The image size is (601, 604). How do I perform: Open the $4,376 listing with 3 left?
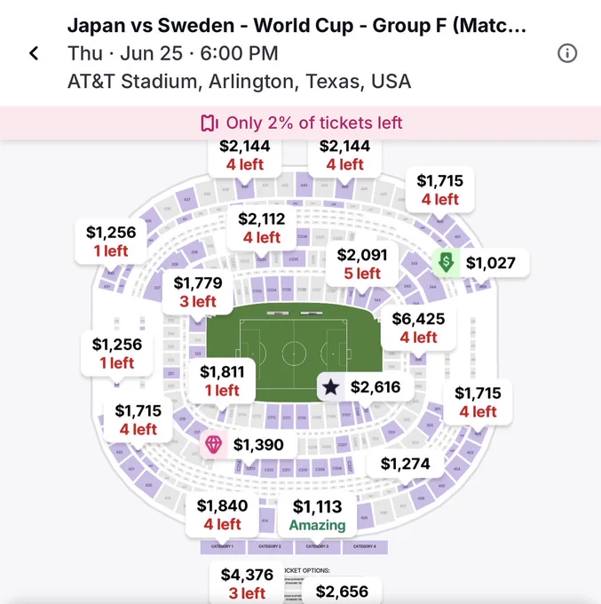247,584
